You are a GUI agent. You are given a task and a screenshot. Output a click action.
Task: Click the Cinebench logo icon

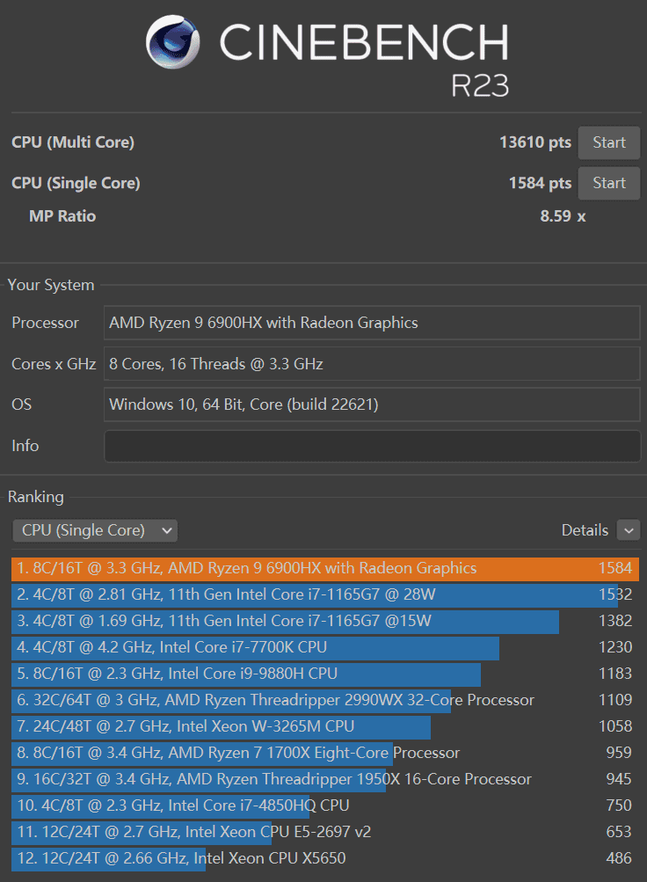tap(174, 43)
